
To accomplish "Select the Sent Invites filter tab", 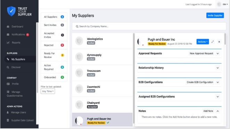I will (x=54, y=25).
